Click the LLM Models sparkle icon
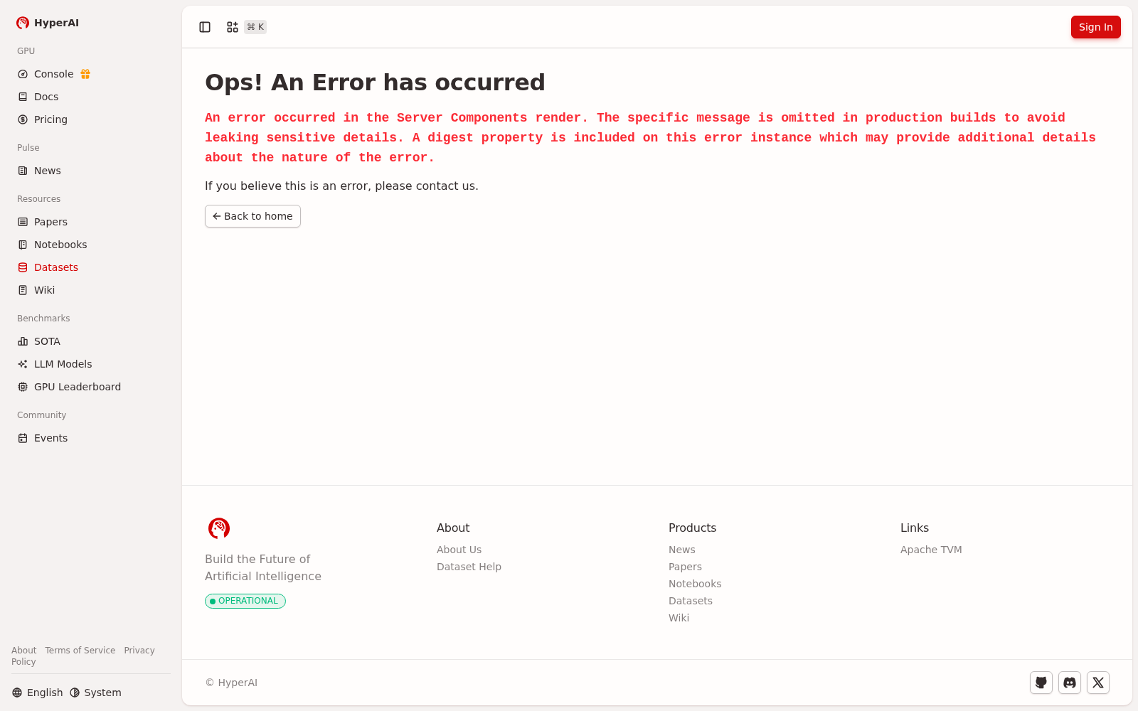Viewport: 1138px width, 711px height. coord(23,364)
